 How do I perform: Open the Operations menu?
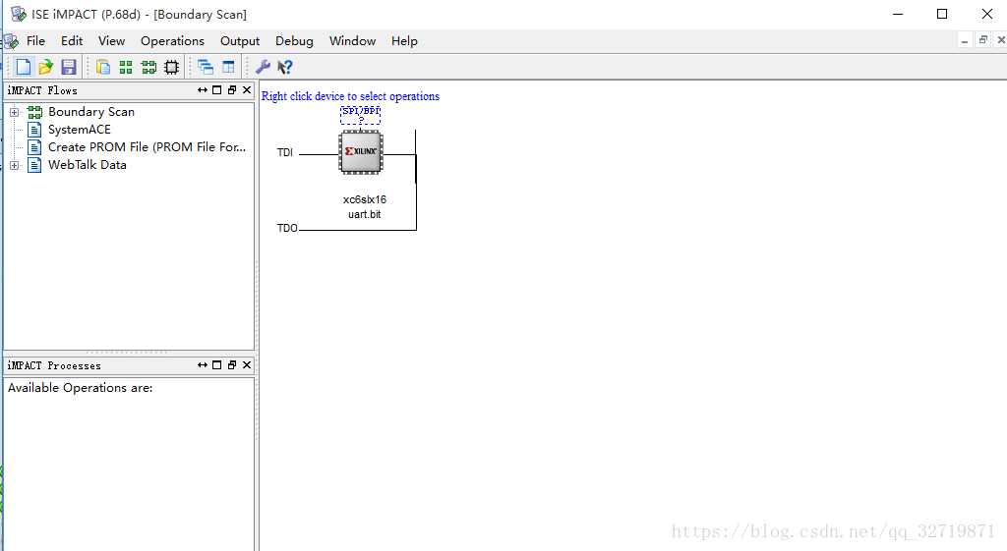tap(172, 41)
